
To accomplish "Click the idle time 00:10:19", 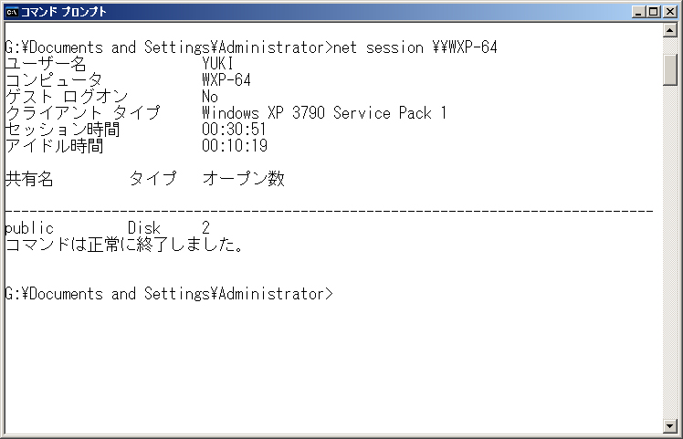I will (x=235, y=146).
